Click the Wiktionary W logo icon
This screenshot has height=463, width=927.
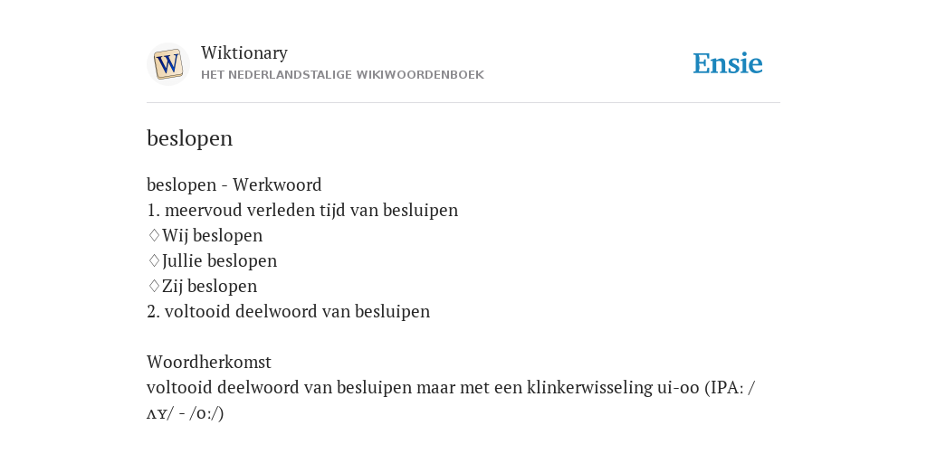(x=167, y=64)
